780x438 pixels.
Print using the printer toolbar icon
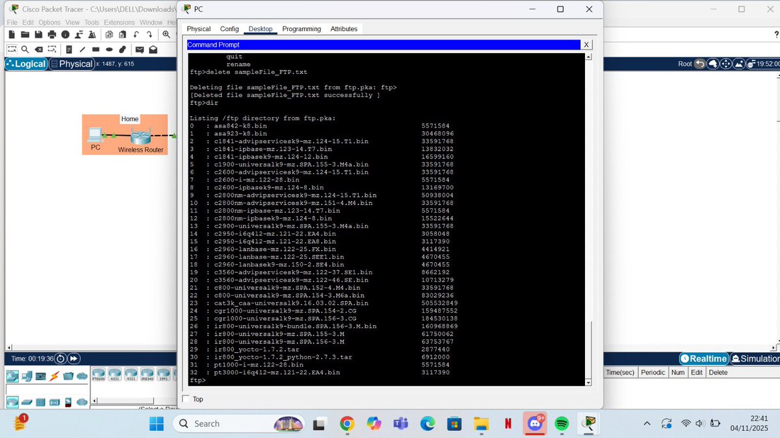pyautogui.click(x=52, y=34)
